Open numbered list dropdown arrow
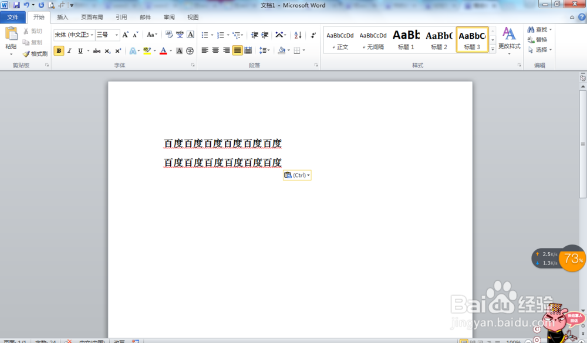Image resolution: width=587 pixels, height=343 pixels. (228, 35)
